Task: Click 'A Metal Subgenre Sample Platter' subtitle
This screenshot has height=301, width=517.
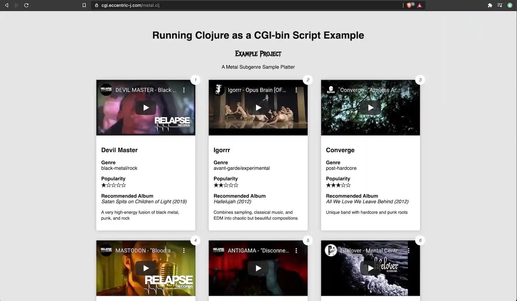Action: 258,67
